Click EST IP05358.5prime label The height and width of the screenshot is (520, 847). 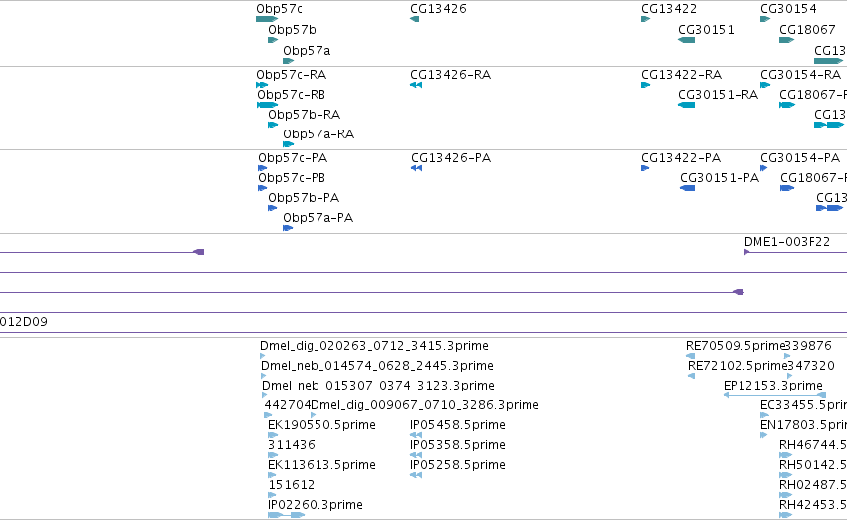tap(458, 445)
